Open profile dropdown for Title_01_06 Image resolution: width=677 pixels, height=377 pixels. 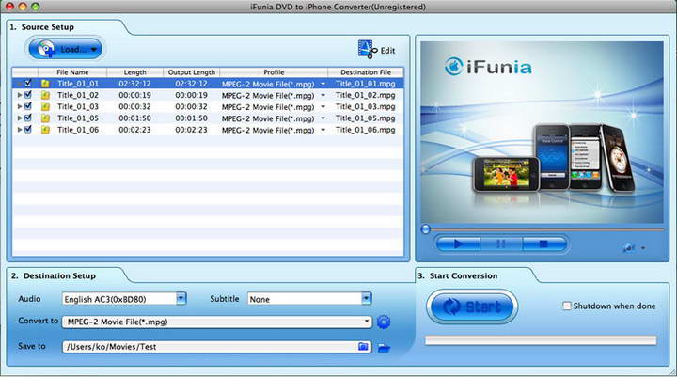click(323, 130)
